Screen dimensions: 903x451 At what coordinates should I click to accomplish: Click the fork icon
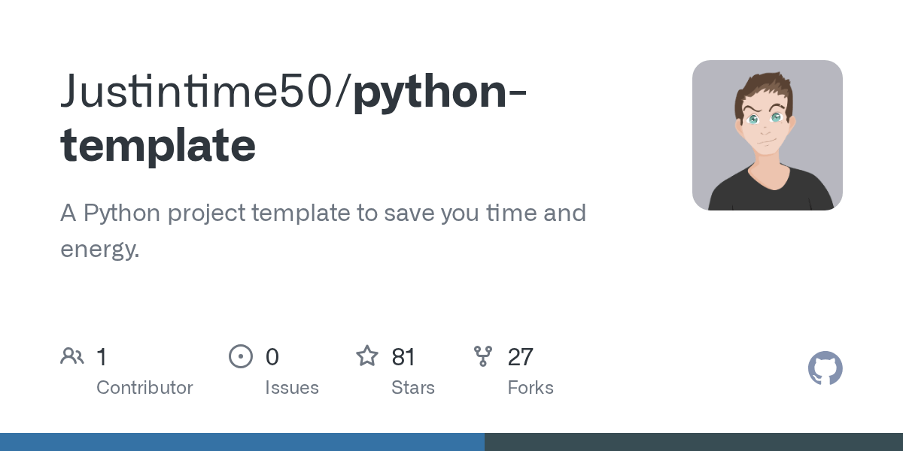point(483,356)
